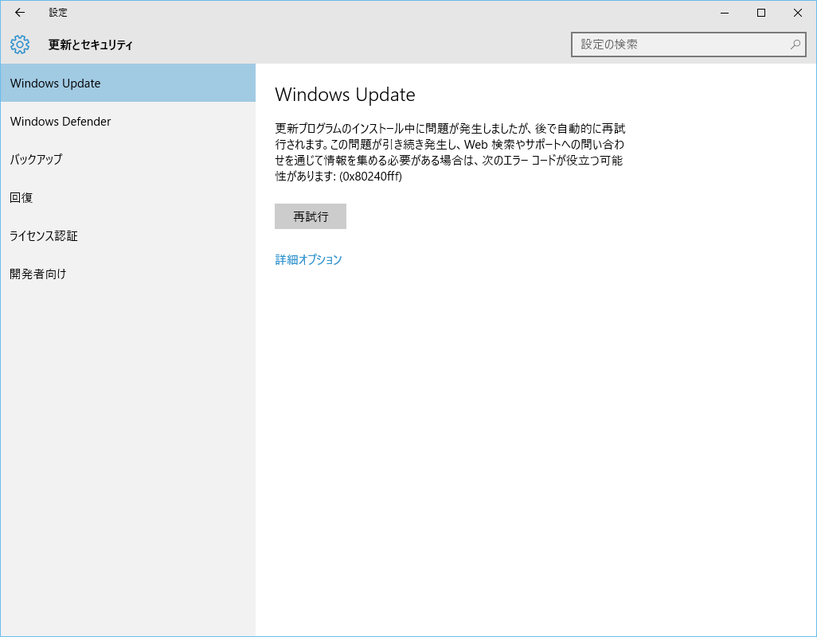
Task: Open the 開発者向け section
Action: point(128,274)
